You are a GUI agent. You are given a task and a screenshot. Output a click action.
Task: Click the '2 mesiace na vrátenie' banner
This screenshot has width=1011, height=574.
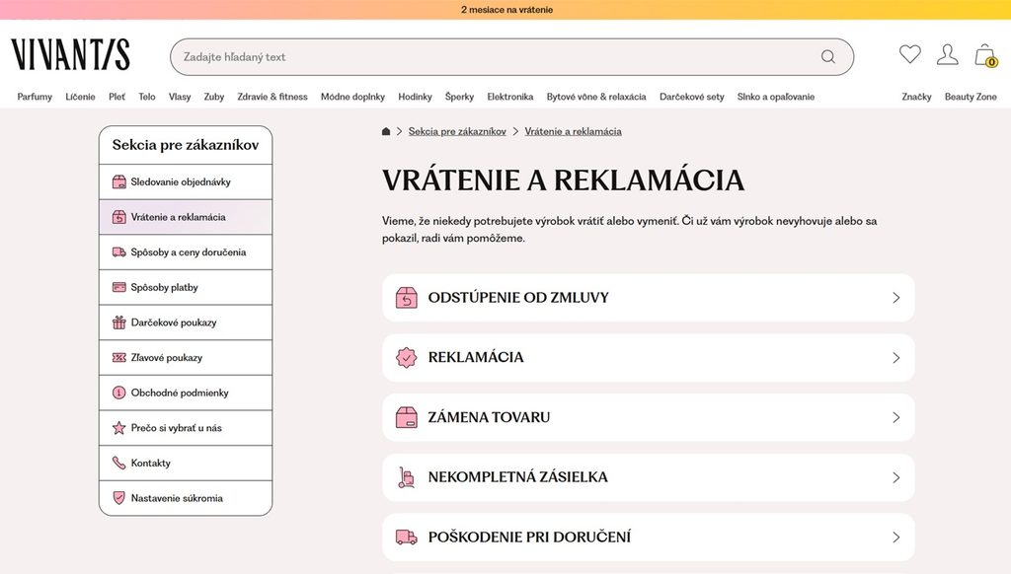[506, 10]
